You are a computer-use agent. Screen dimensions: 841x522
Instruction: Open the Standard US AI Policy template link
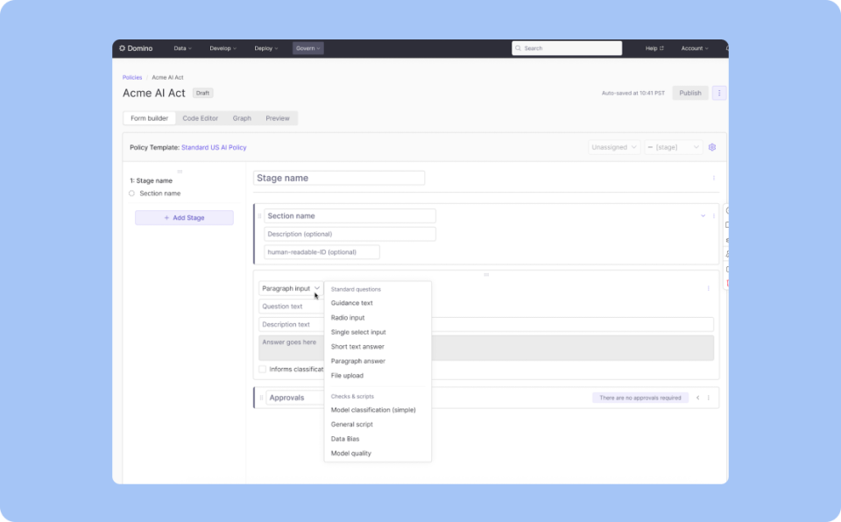click(213, 147)
